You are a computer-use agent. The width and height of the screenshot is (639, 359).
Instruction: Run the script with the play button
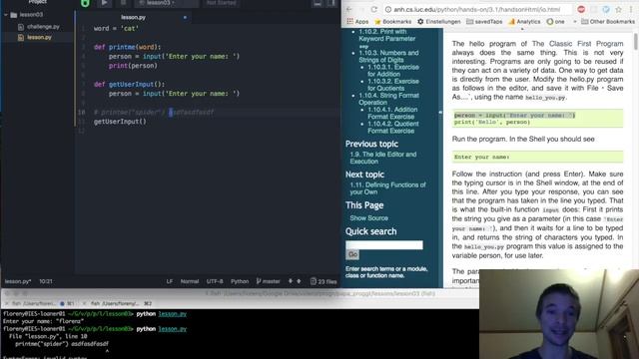coord(104,3)
